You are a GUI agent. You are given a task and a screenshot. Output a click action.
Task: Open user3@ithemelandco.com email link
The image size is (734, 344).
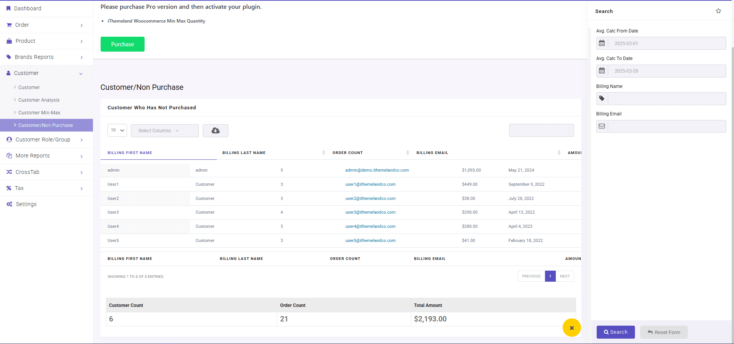pos(370,212)
